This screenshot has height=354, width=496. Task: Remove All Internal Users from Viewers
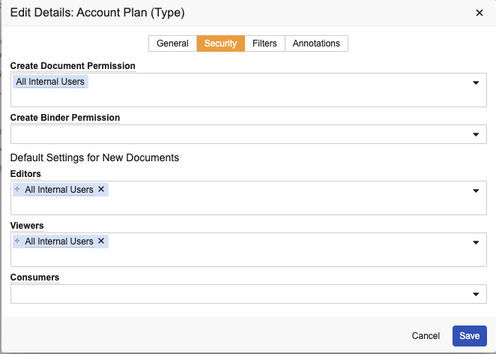tap(101, 241)
